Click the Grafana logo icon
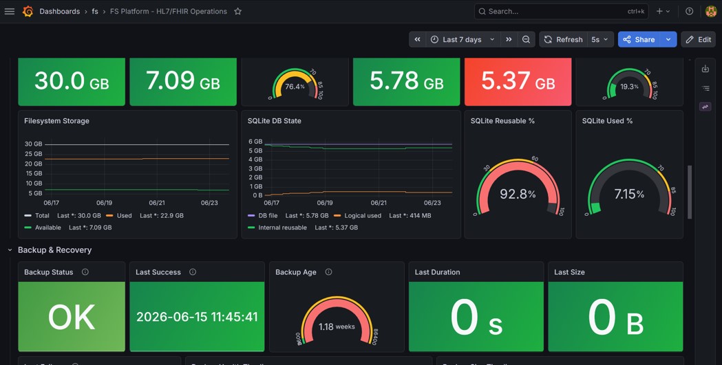 coord(28,12)
